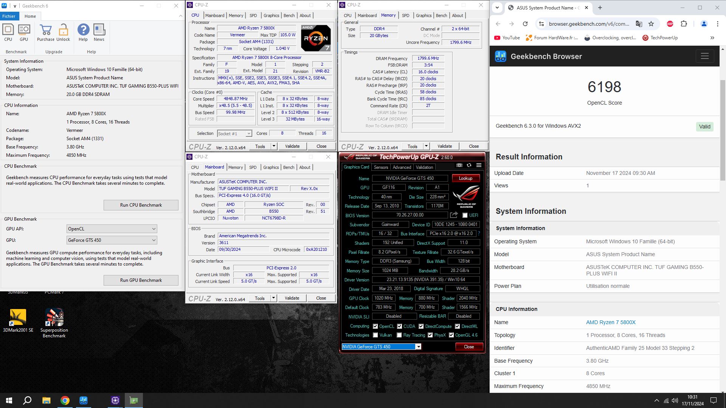Open new tab with plus button
The height and width of the screenshot is (408, 726).
(600, 8)
